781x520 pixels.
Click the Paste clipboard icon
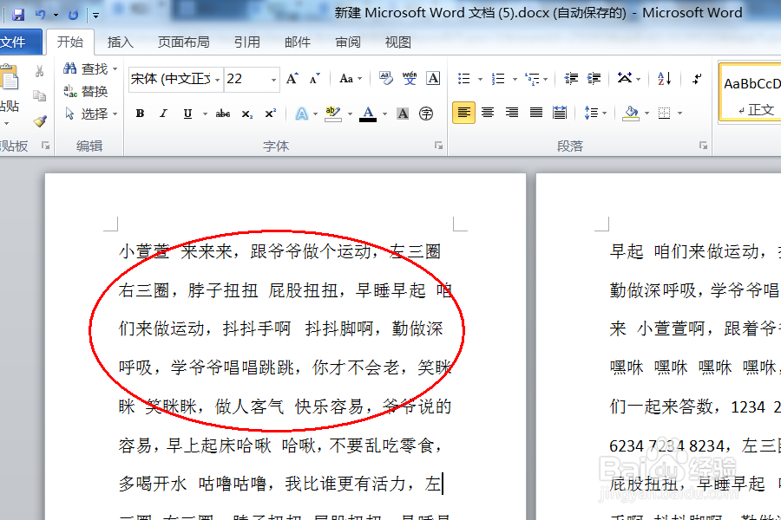tap(10, 78)
